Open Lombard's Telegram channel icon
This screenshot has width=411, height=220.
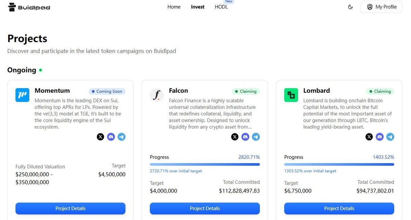(x=390, y=137)
